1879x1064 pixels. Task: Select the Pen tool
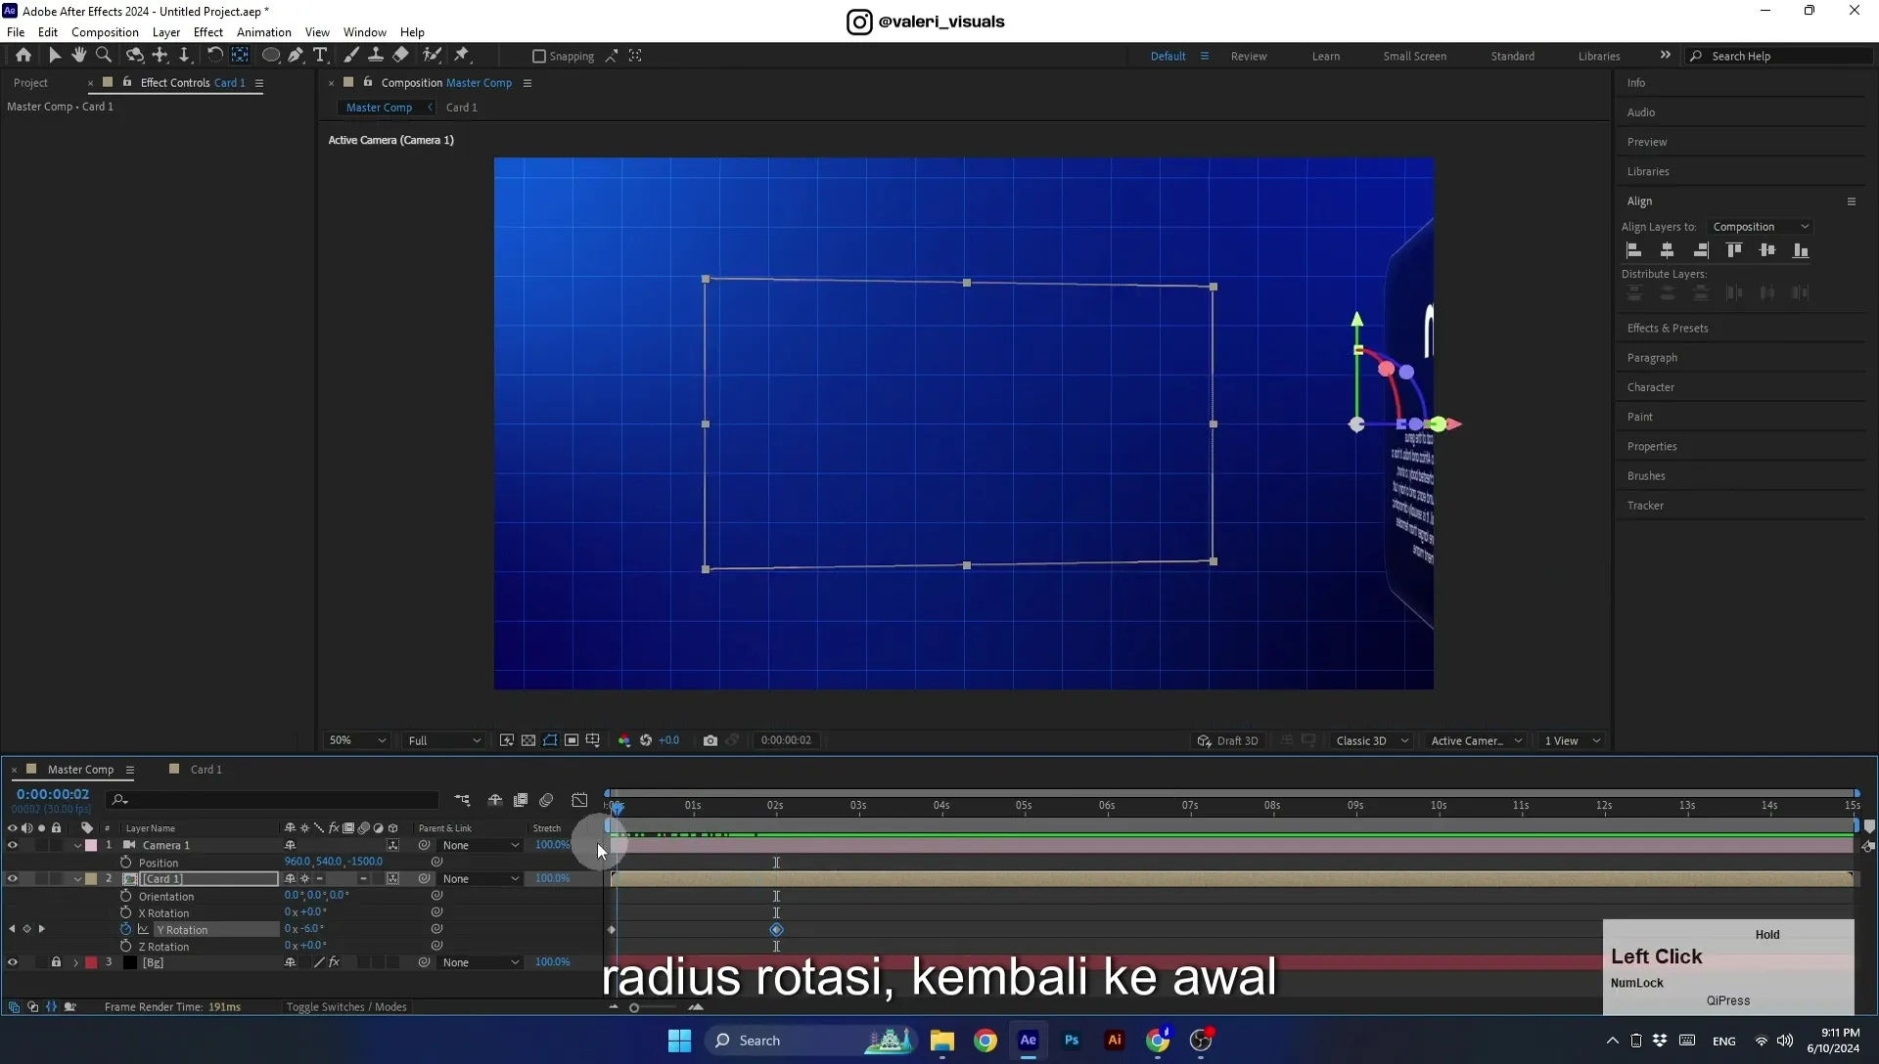(x=296, y=56)
